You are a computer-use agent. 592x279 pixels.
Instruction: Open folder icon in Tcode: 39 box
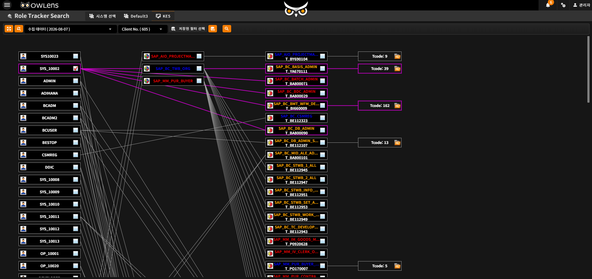point(397,69)
